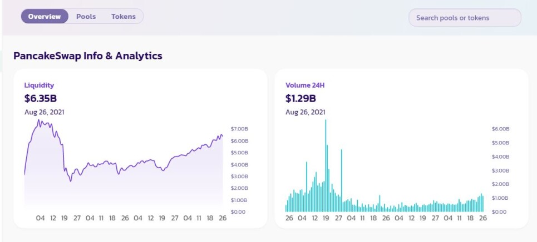Click the $6.35B liquidity value

pos(41,98)
